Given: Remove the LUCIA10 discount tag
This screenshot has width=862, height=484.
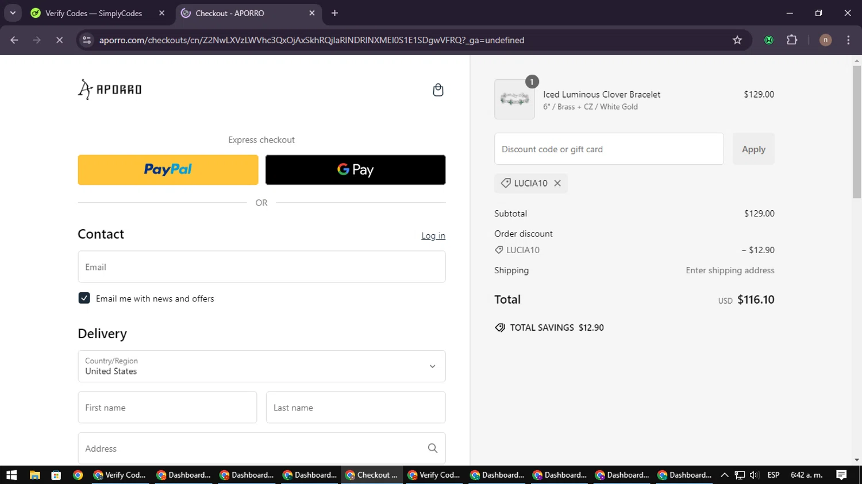Looking at the screenshot, I should click(x=557, y=183).
